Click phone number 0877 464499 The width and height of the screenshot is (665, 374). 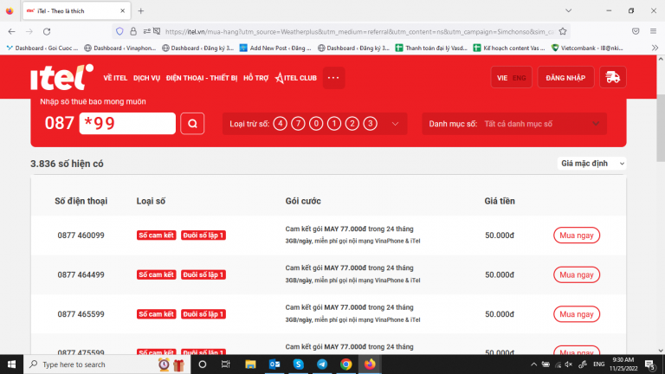coord(81,274)
